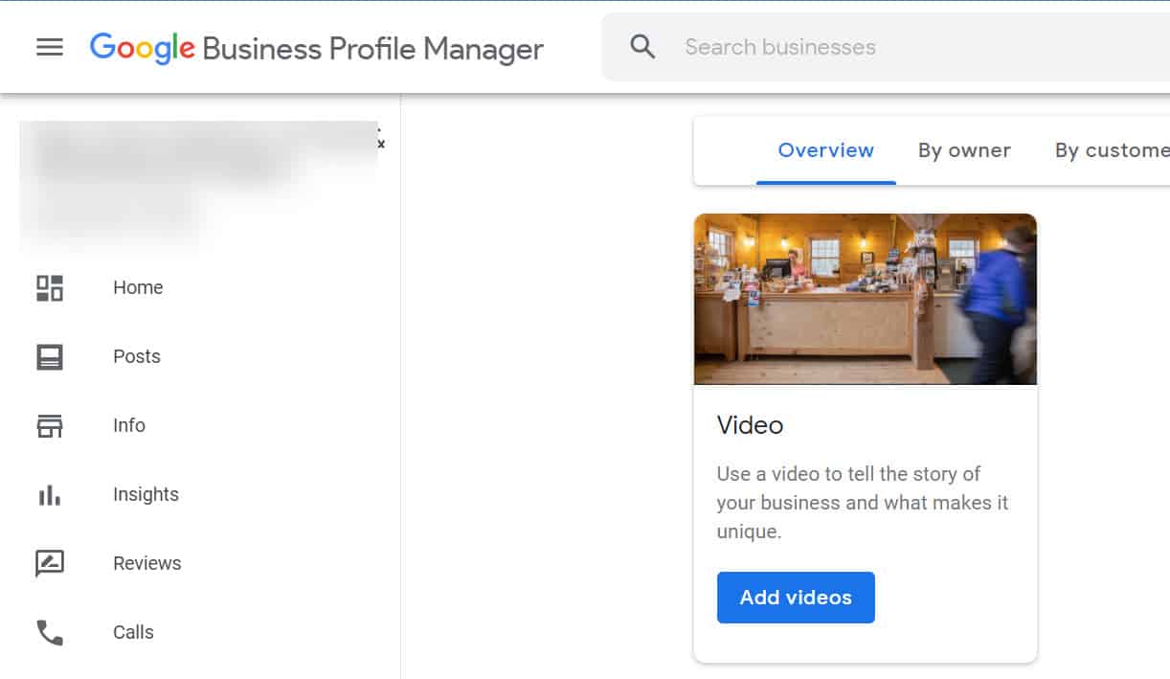Select the Posts icon in sidebar
The width and height of the screenshot is (1170, 679).
click(50, 356)
